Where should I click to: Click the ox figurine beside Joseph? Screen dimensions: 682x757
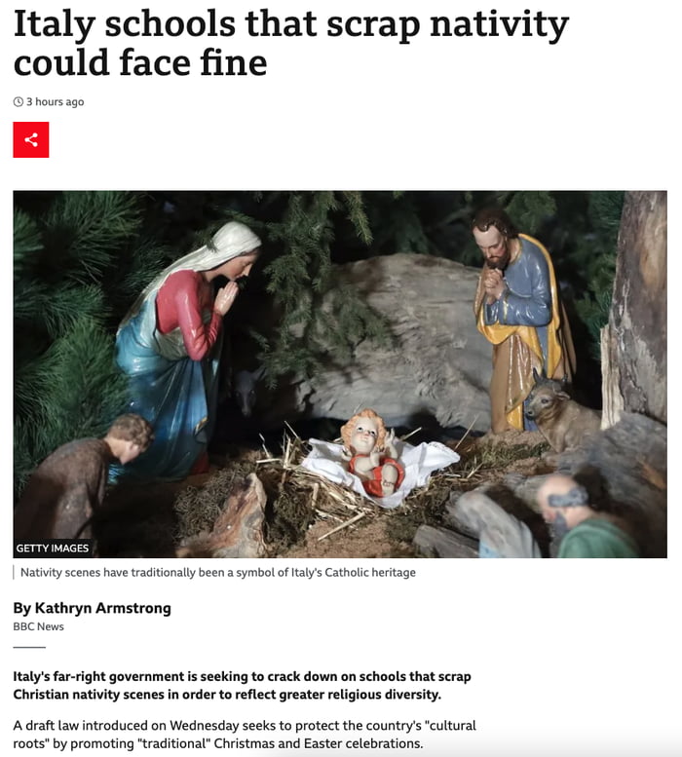[x=560, y=410]
